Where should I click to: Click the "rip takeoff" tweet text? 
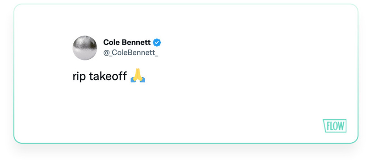tap(100, 76)
